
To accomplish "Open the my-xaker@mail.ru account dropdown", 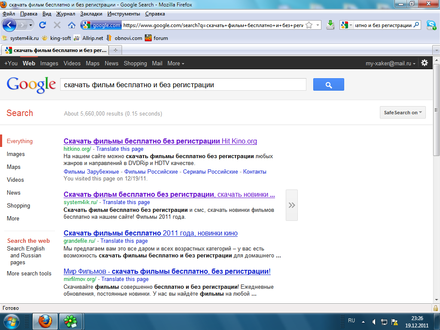I will click(390, 64).
